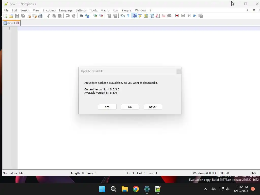
Task: Click the Copy toolbar icon
Action: click(54, 16)
